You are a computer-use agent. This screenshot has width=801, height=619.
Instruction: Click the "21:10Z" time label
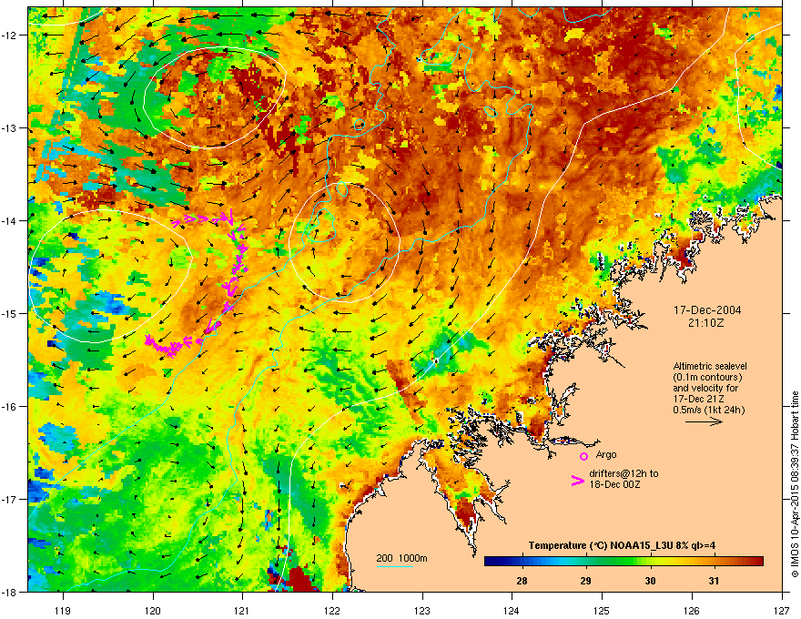(x=706, y=323)
